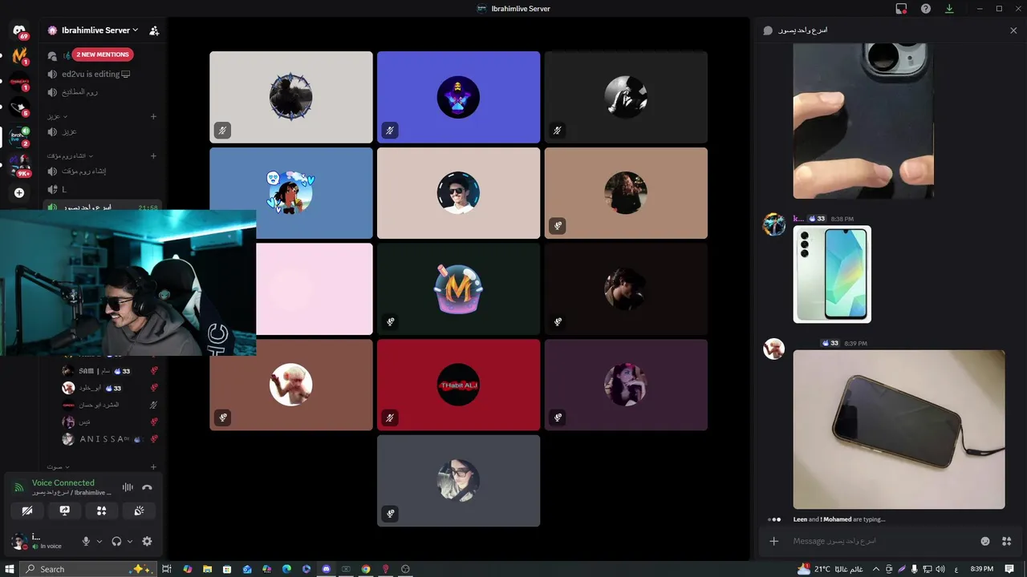Click the invite people icon beside server name
1027x577 pixels.
pyautogui.click(x=154, y=30)
